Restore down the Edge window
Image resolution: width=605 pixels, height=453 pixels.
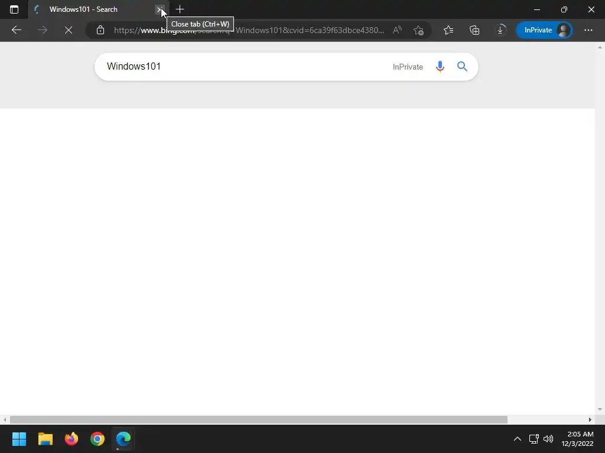click(x=564, y=9)
